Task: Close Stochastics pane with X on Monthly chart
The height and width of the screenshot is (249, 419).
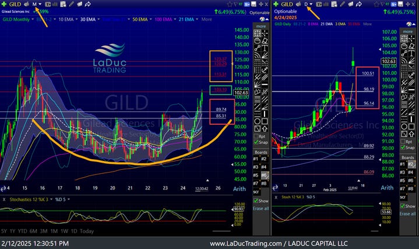Action: click(x=3, y=199)
